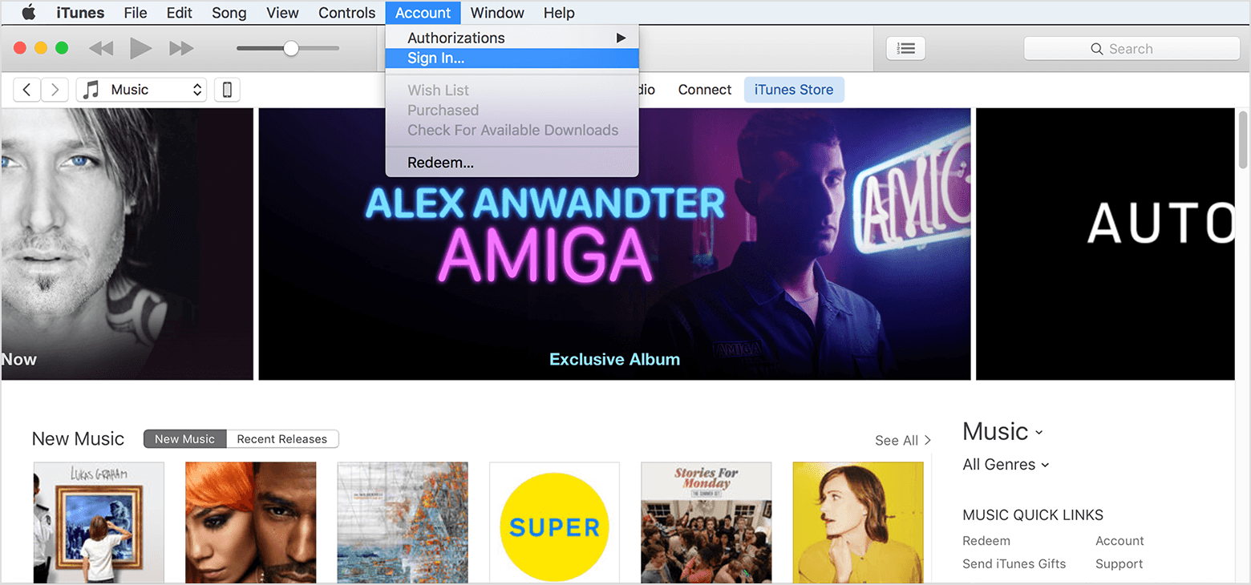Open the yellow portrait album cover
This screenshot has height=585, width=1251.
click(858, 522)
